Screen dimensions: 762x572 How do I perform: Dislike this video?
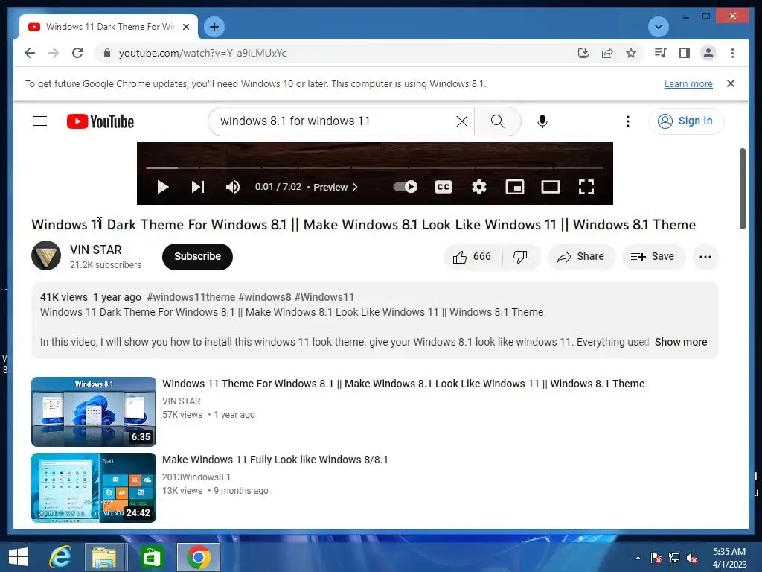point(520,257)
